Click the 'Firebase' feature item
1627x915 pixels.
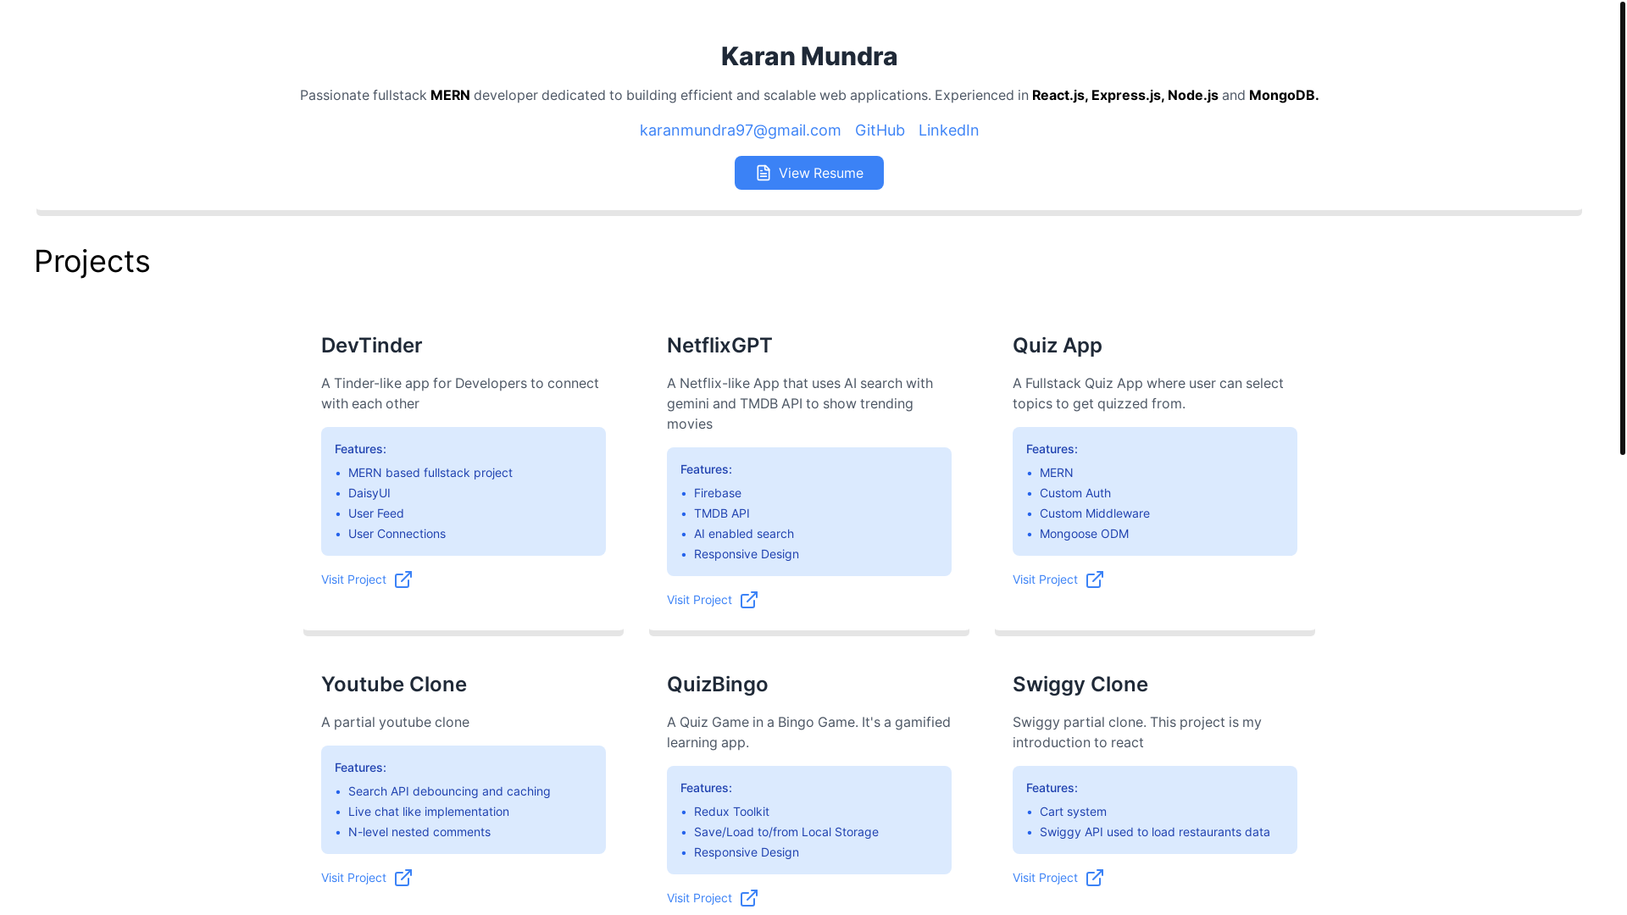click(x=718, y=493)
